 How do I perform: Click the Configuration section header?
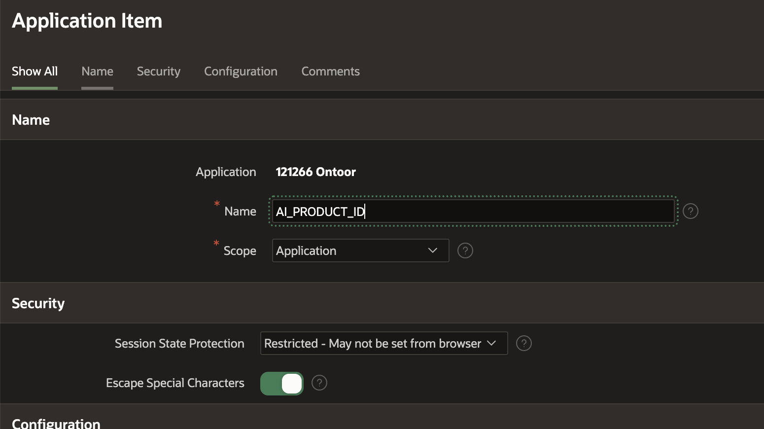pos(56,422)
